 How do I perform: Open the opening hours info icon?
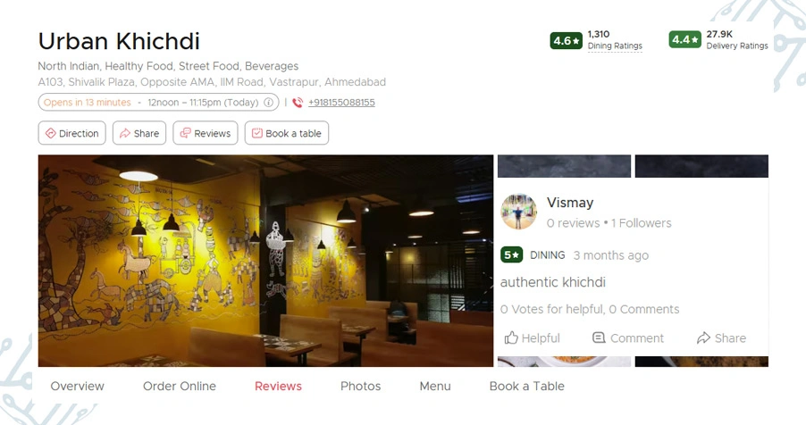268,103
